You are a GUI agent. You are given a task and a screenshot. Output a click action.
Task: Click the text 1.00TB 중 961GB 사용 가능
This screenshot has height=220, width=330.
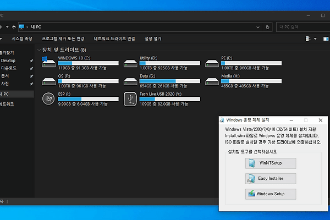(82, 86)
